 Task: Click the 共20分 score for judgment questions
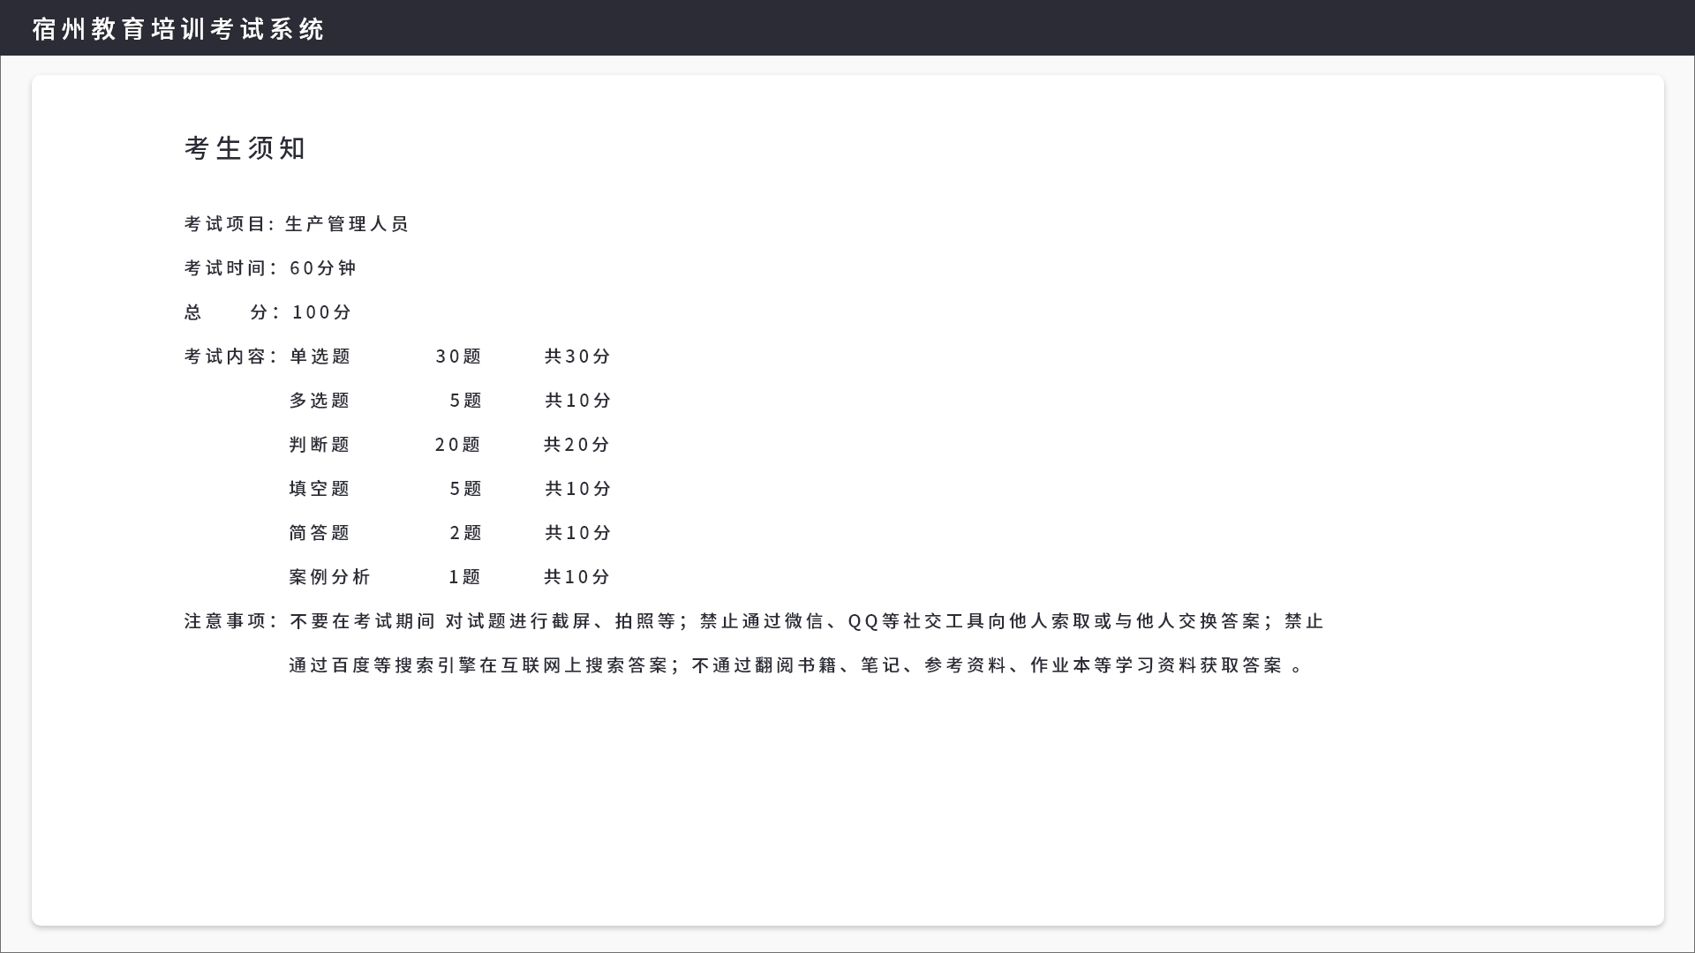pyautogui.click(x=576, y=445)
